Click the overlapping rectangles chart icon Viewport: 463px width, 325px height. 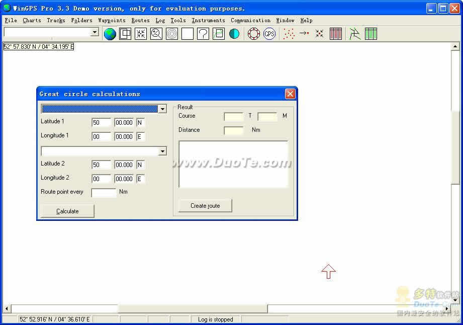click(125, 34)
